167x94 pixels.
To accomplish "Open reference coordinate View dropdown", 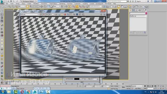I will (57, 6).
